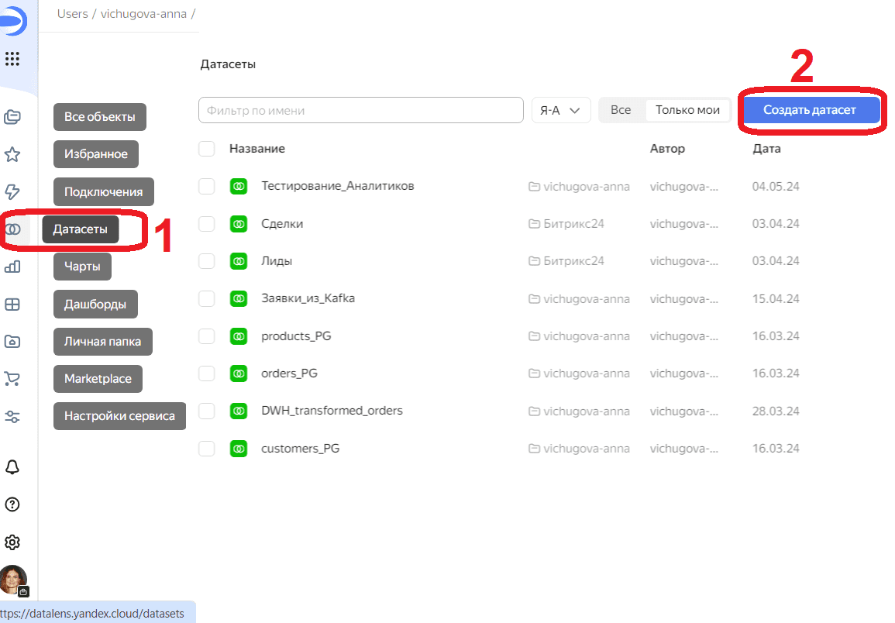Click the Connections lightning icon

click(x=12, y=192)
